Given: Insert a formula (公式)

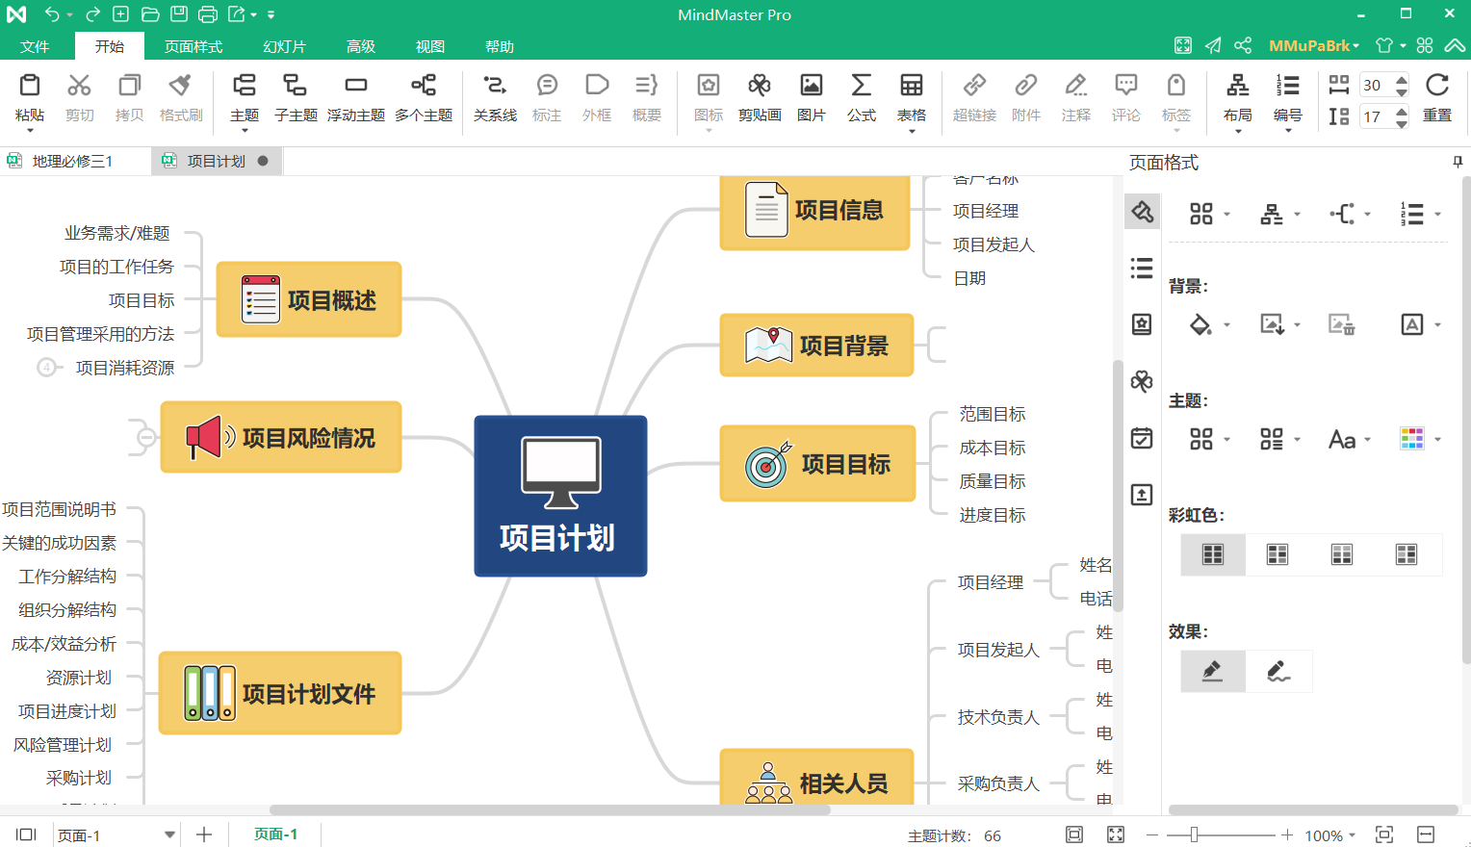Looking at the screenshot, I should click(861, 96).
